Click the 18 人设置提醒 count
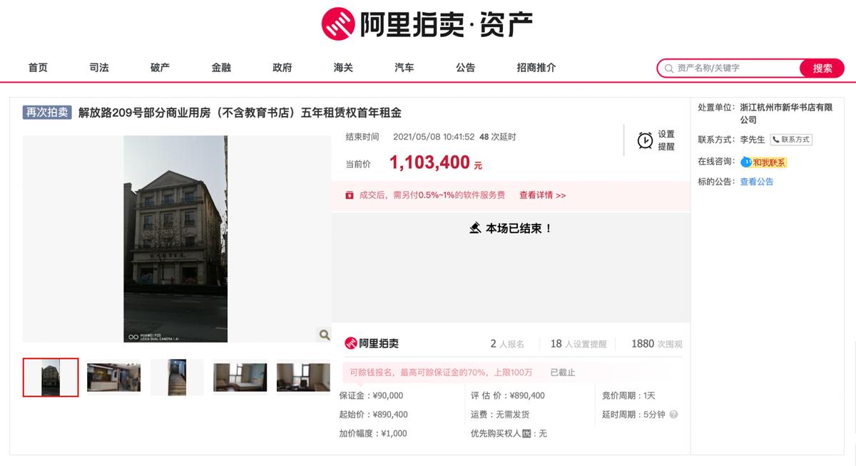 click(x=579, y=344)
